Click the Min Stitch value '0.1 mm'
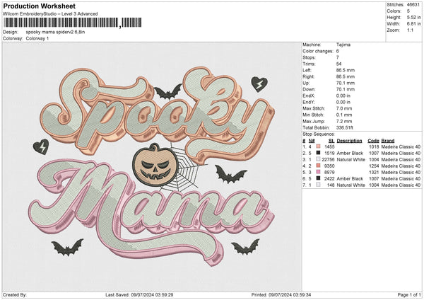 coord(344,115)
